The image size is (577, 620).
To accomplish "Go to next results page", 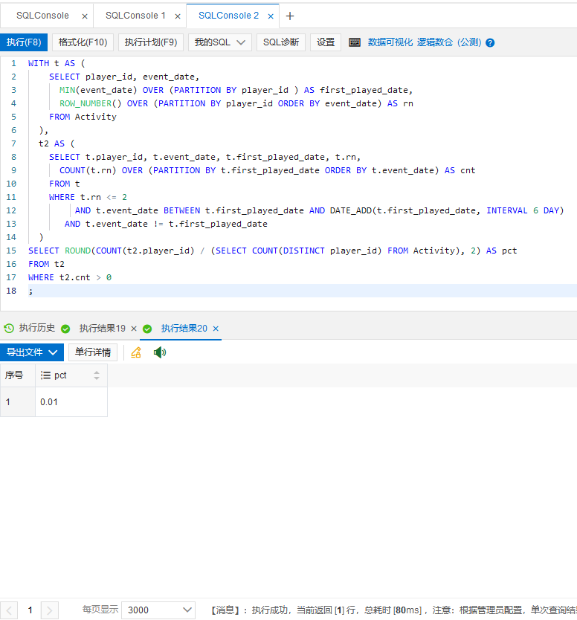I will (49, 610).
